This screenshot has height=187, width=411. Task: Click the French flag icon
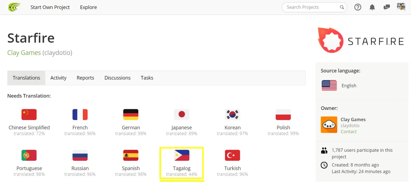click(x=80, y=114)
